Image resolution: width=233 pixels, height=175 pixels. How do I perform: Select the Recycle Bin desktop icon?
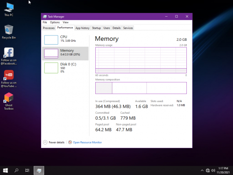9,32
